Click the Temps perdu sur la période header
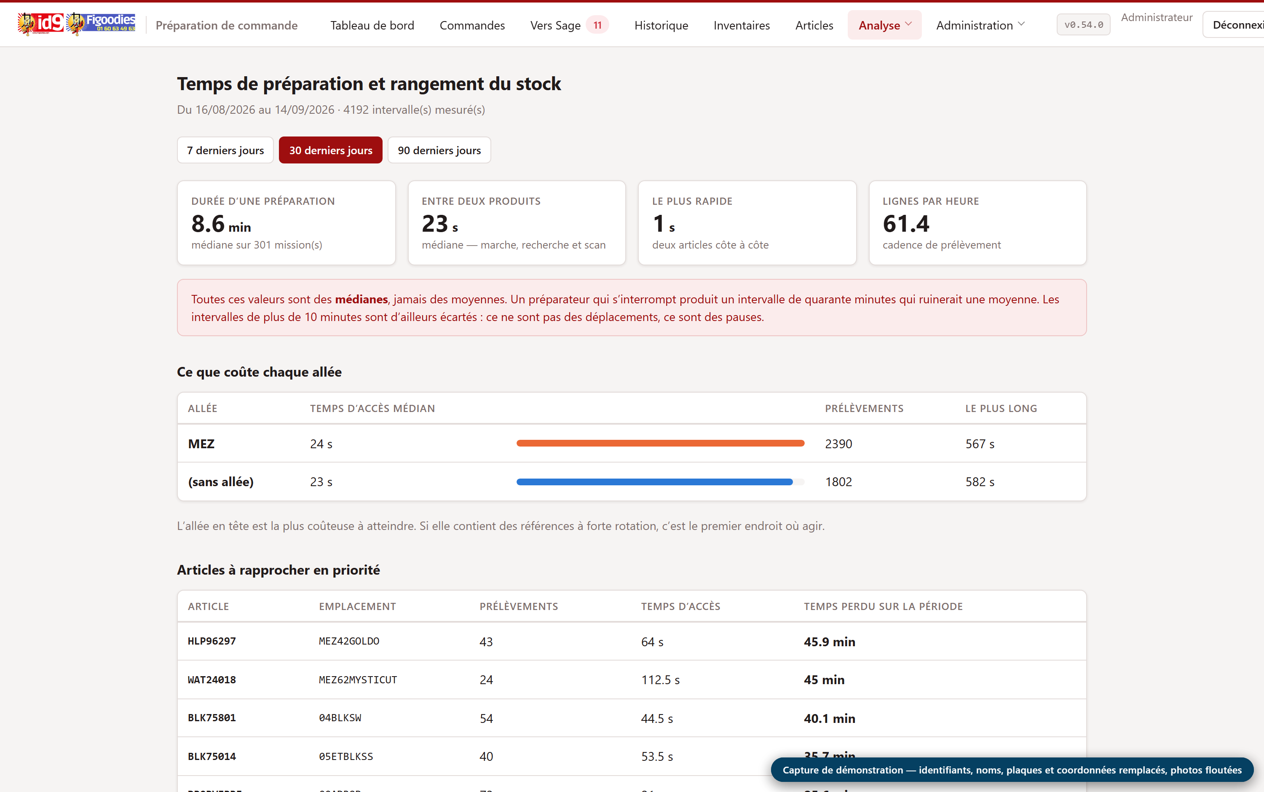The height and width of the screenshot is (792, 1264). (x=883, y=607)
